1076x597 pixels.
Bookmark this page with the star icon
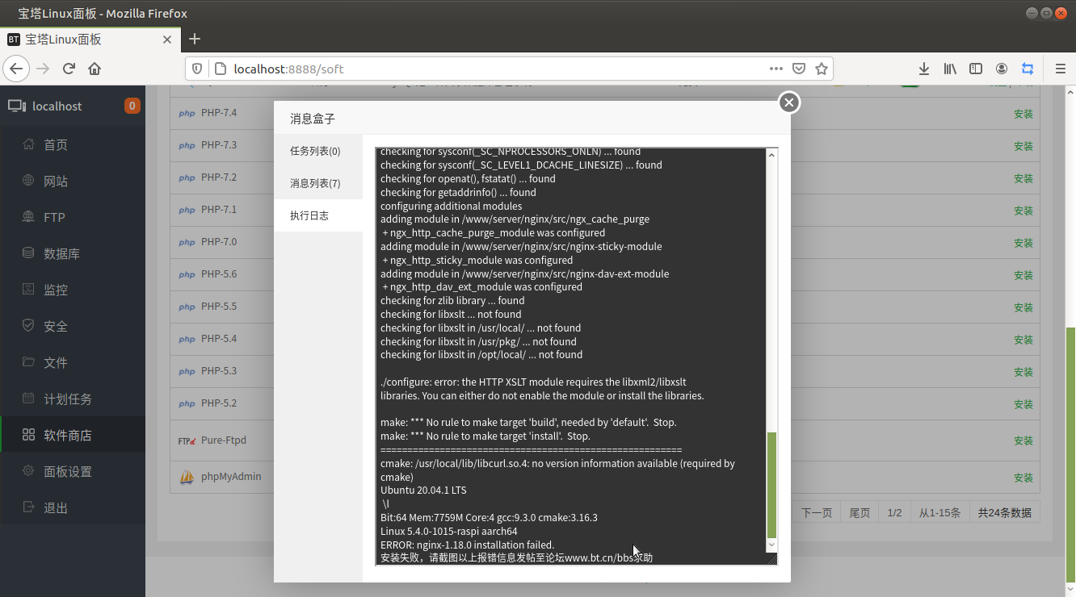(822, 69)
